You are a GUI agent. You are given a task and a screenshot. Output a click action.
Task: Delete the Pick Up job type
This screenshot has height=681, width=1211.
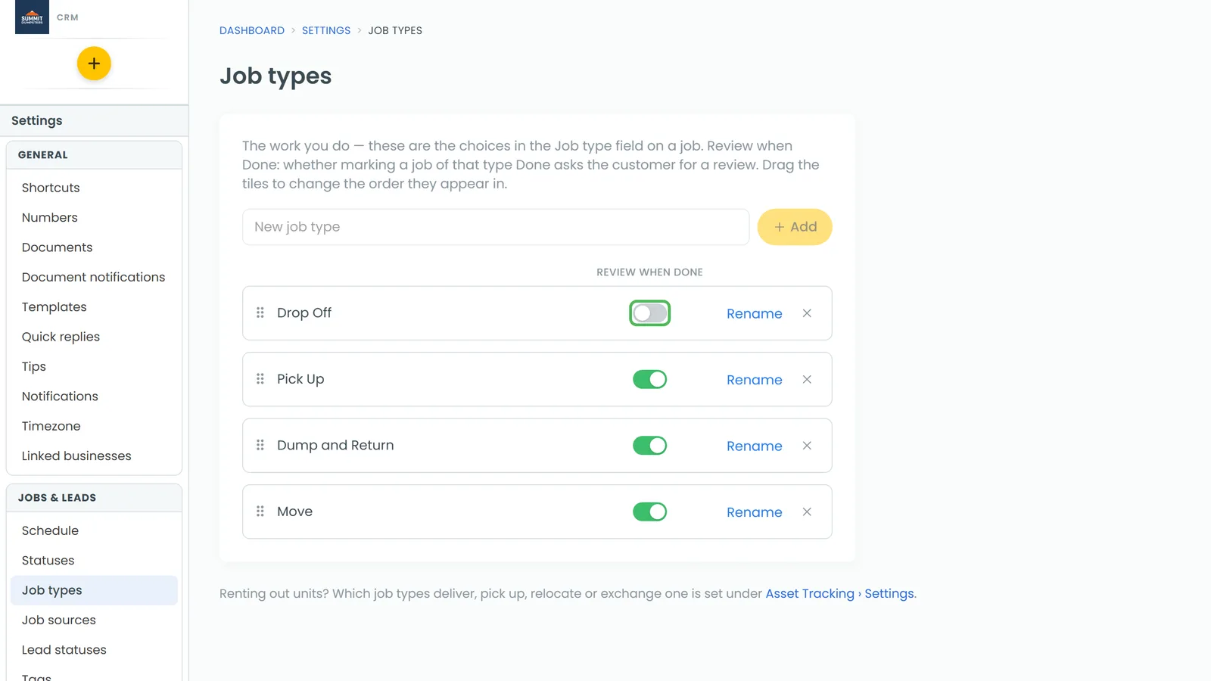point(807,379)
